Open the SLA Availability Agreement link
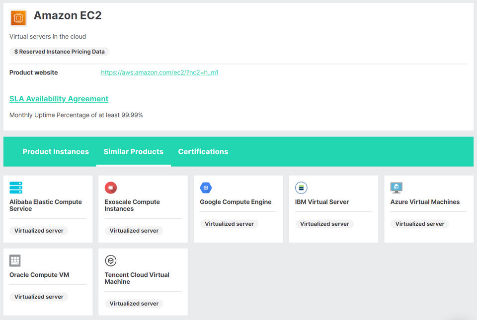Viewport: 477px width, 320px height. click(x=59, y=99)
